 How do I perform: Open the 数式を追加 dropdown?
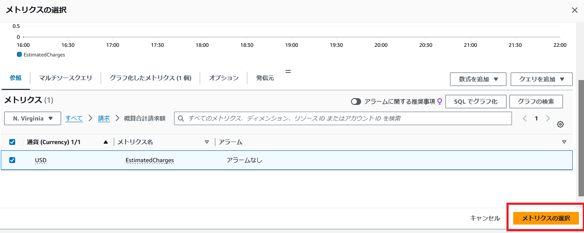point(478,79)
